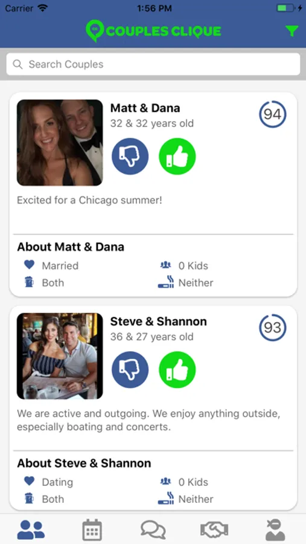This screenshot has height=544, width=306.
Task: Thumbs up Matt & Dana
Action: [x=177, y=157]
